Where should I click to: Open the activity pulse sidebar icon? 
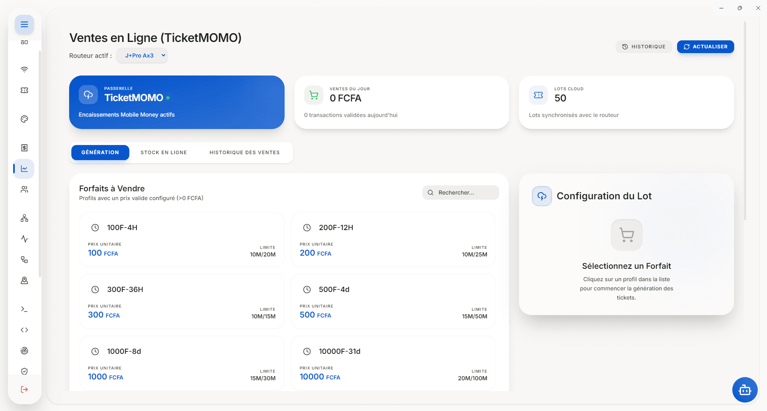pyautogui.click(x=24, y=239)
